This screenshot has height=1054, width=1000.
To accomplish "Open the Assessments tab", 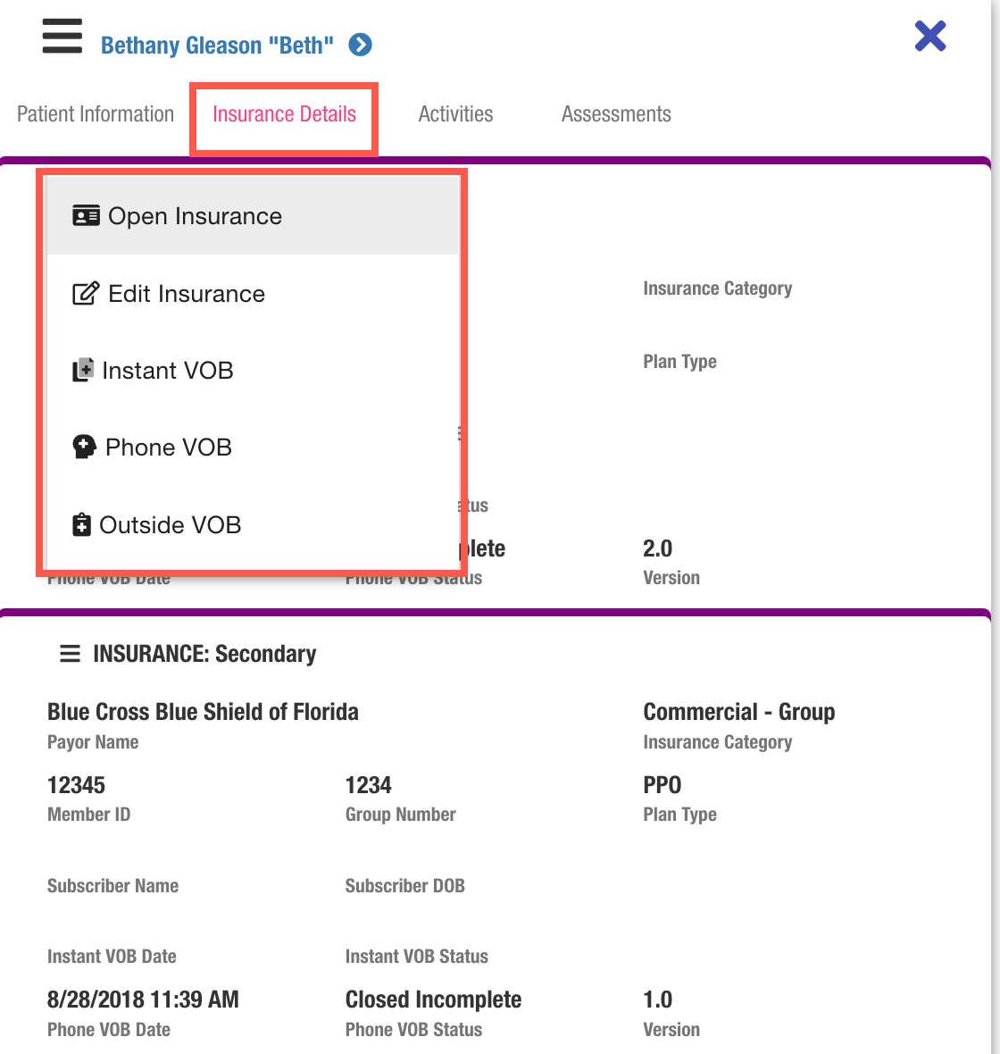I will (616, 114).
